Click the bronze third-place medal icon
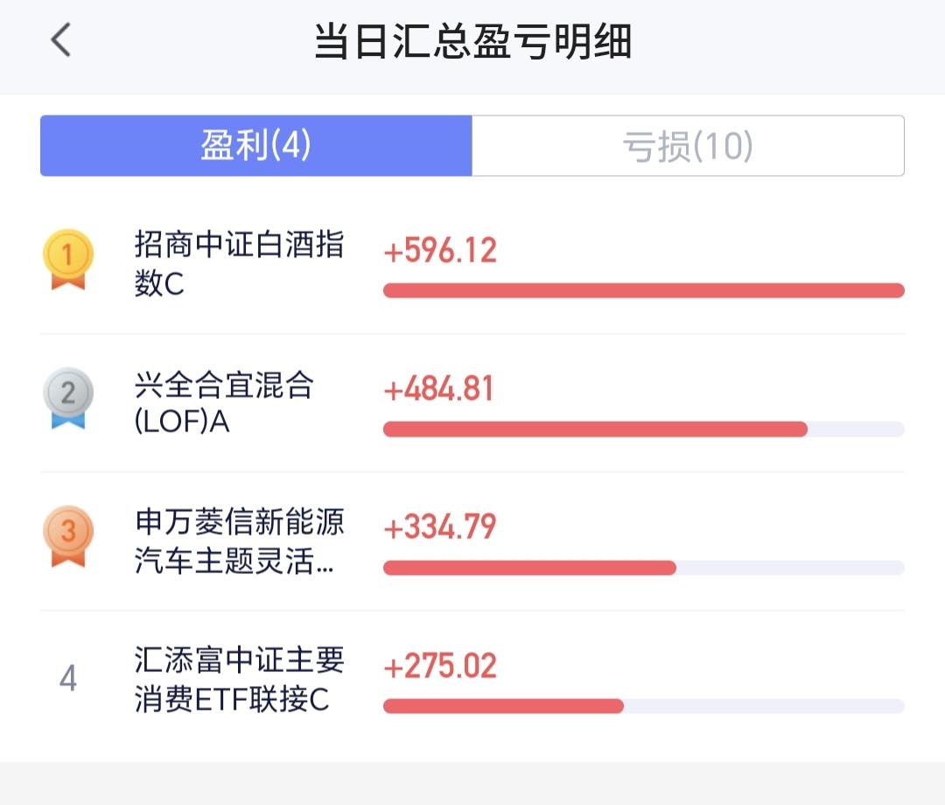Image resolution: width=945 pixels, height=805 pixels. [x=67, y=535]
